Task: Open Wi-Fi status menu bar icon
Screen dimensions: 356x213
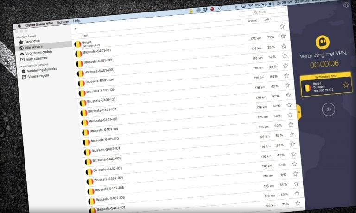Action: pyautogui.click(x=250, y=6)
